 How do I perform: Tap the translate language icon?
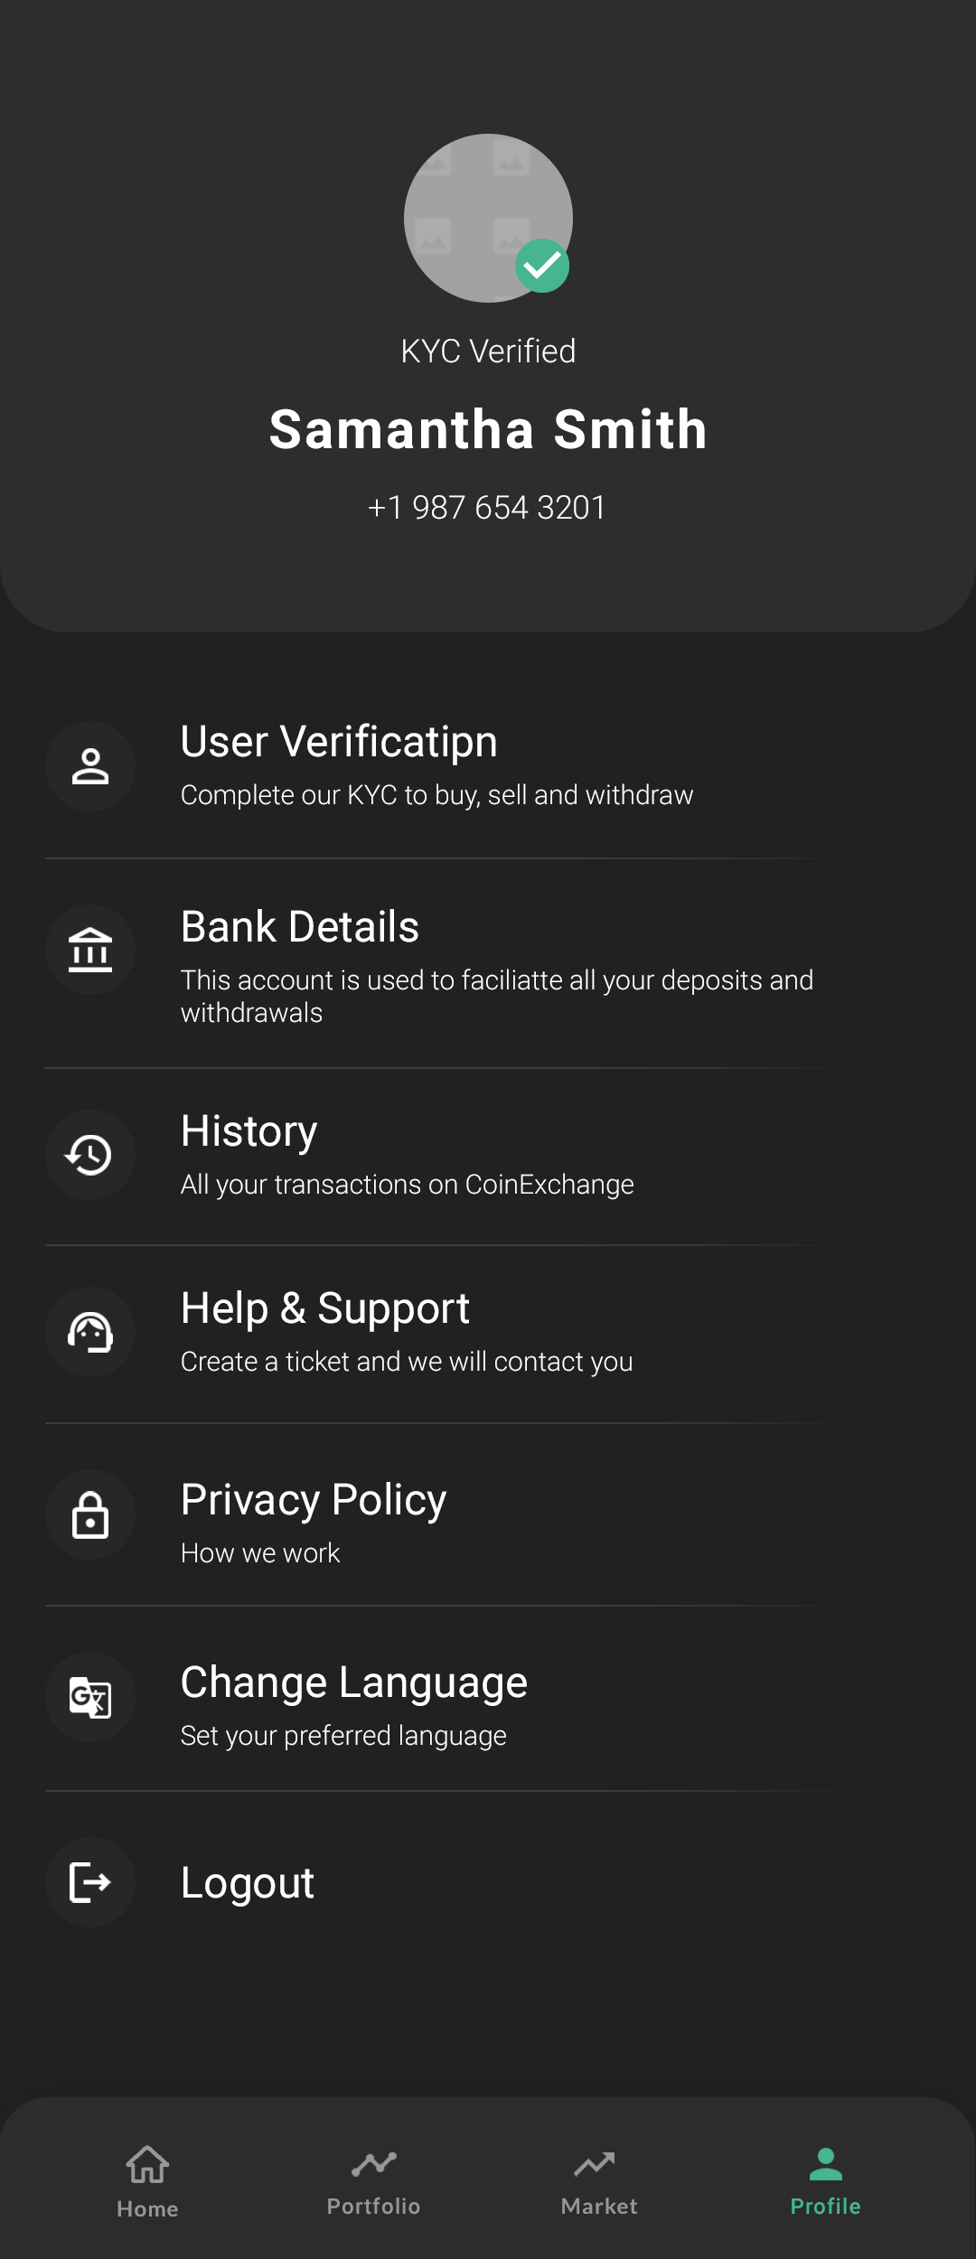(90, 1697)
